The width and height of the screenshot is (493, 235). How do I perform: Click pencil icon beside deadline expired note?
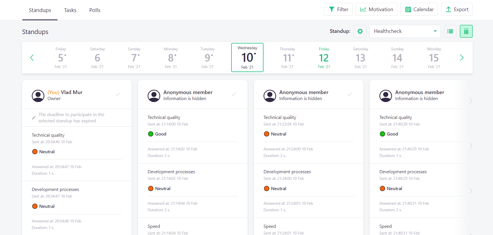click(34, 117)
